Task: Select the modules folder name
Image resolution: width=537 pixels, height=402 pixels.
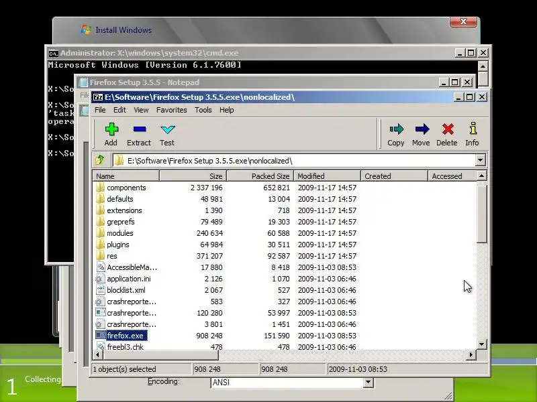Action: pyautogui.click(x=120, y=233)
